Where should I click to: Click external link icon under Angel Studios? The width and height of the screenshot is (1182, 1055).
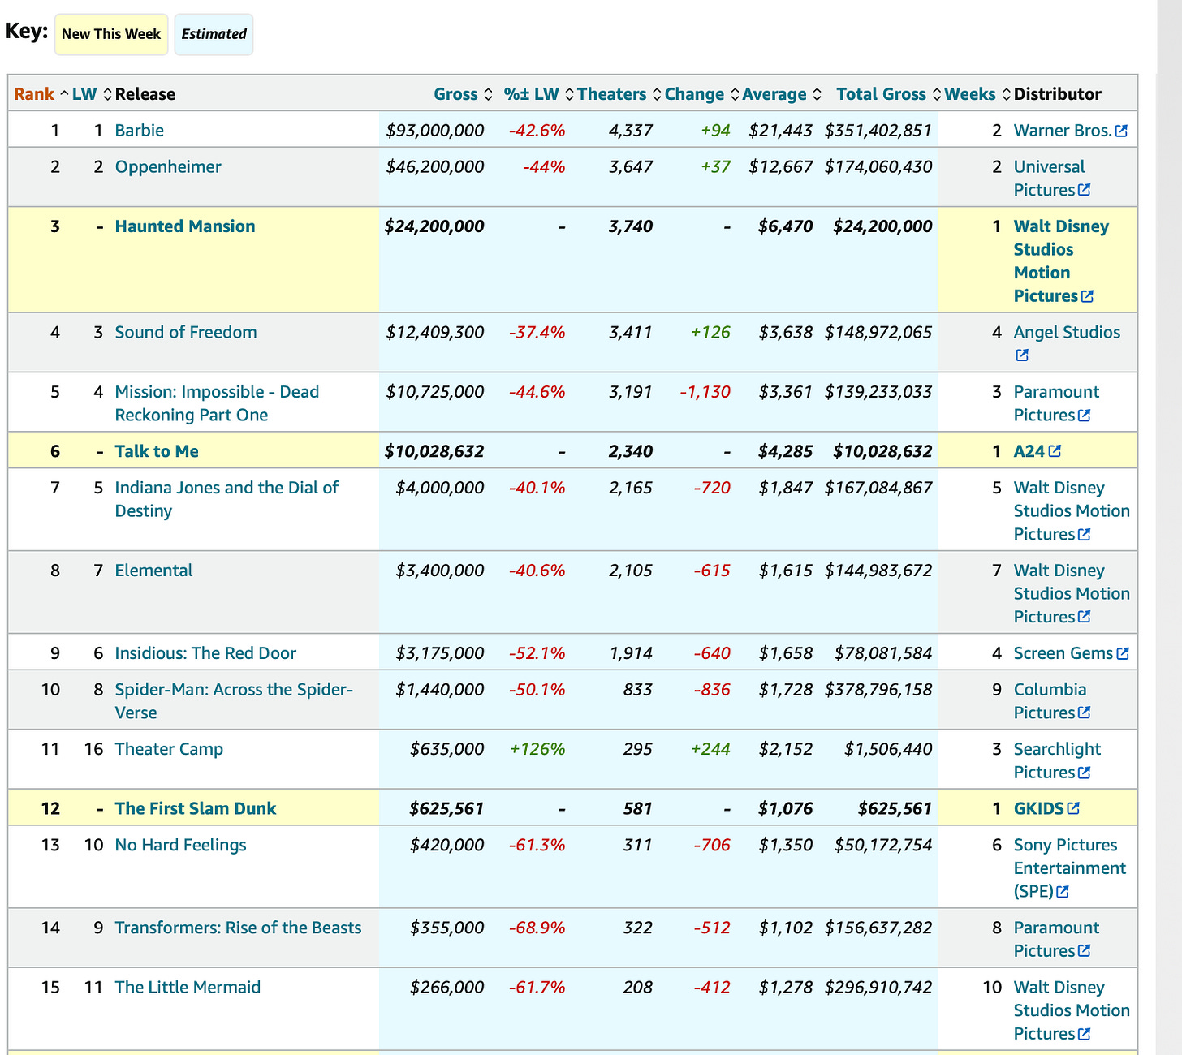click(1021, 355)
